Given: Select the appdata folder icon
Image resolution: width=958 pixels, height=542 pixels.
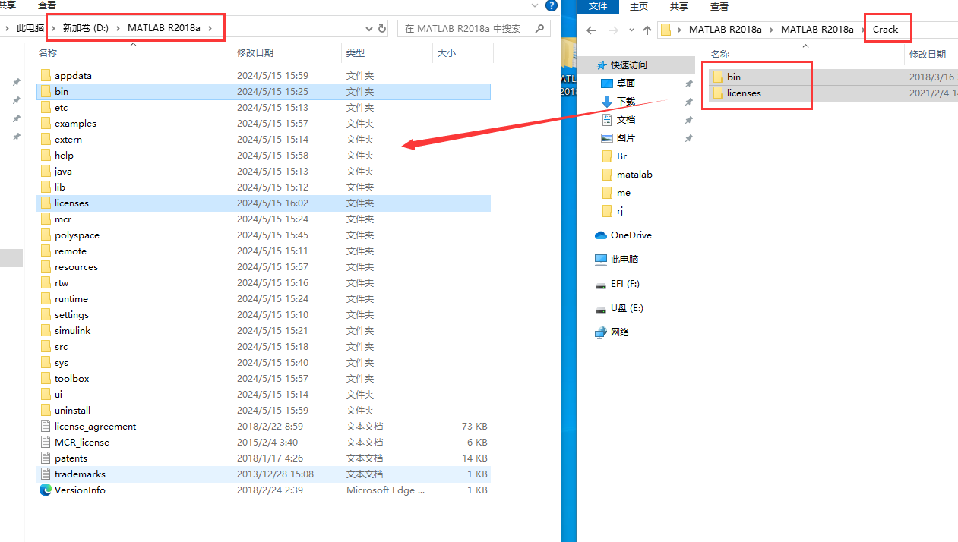Looking at the screenshot, I should (46, 76).
